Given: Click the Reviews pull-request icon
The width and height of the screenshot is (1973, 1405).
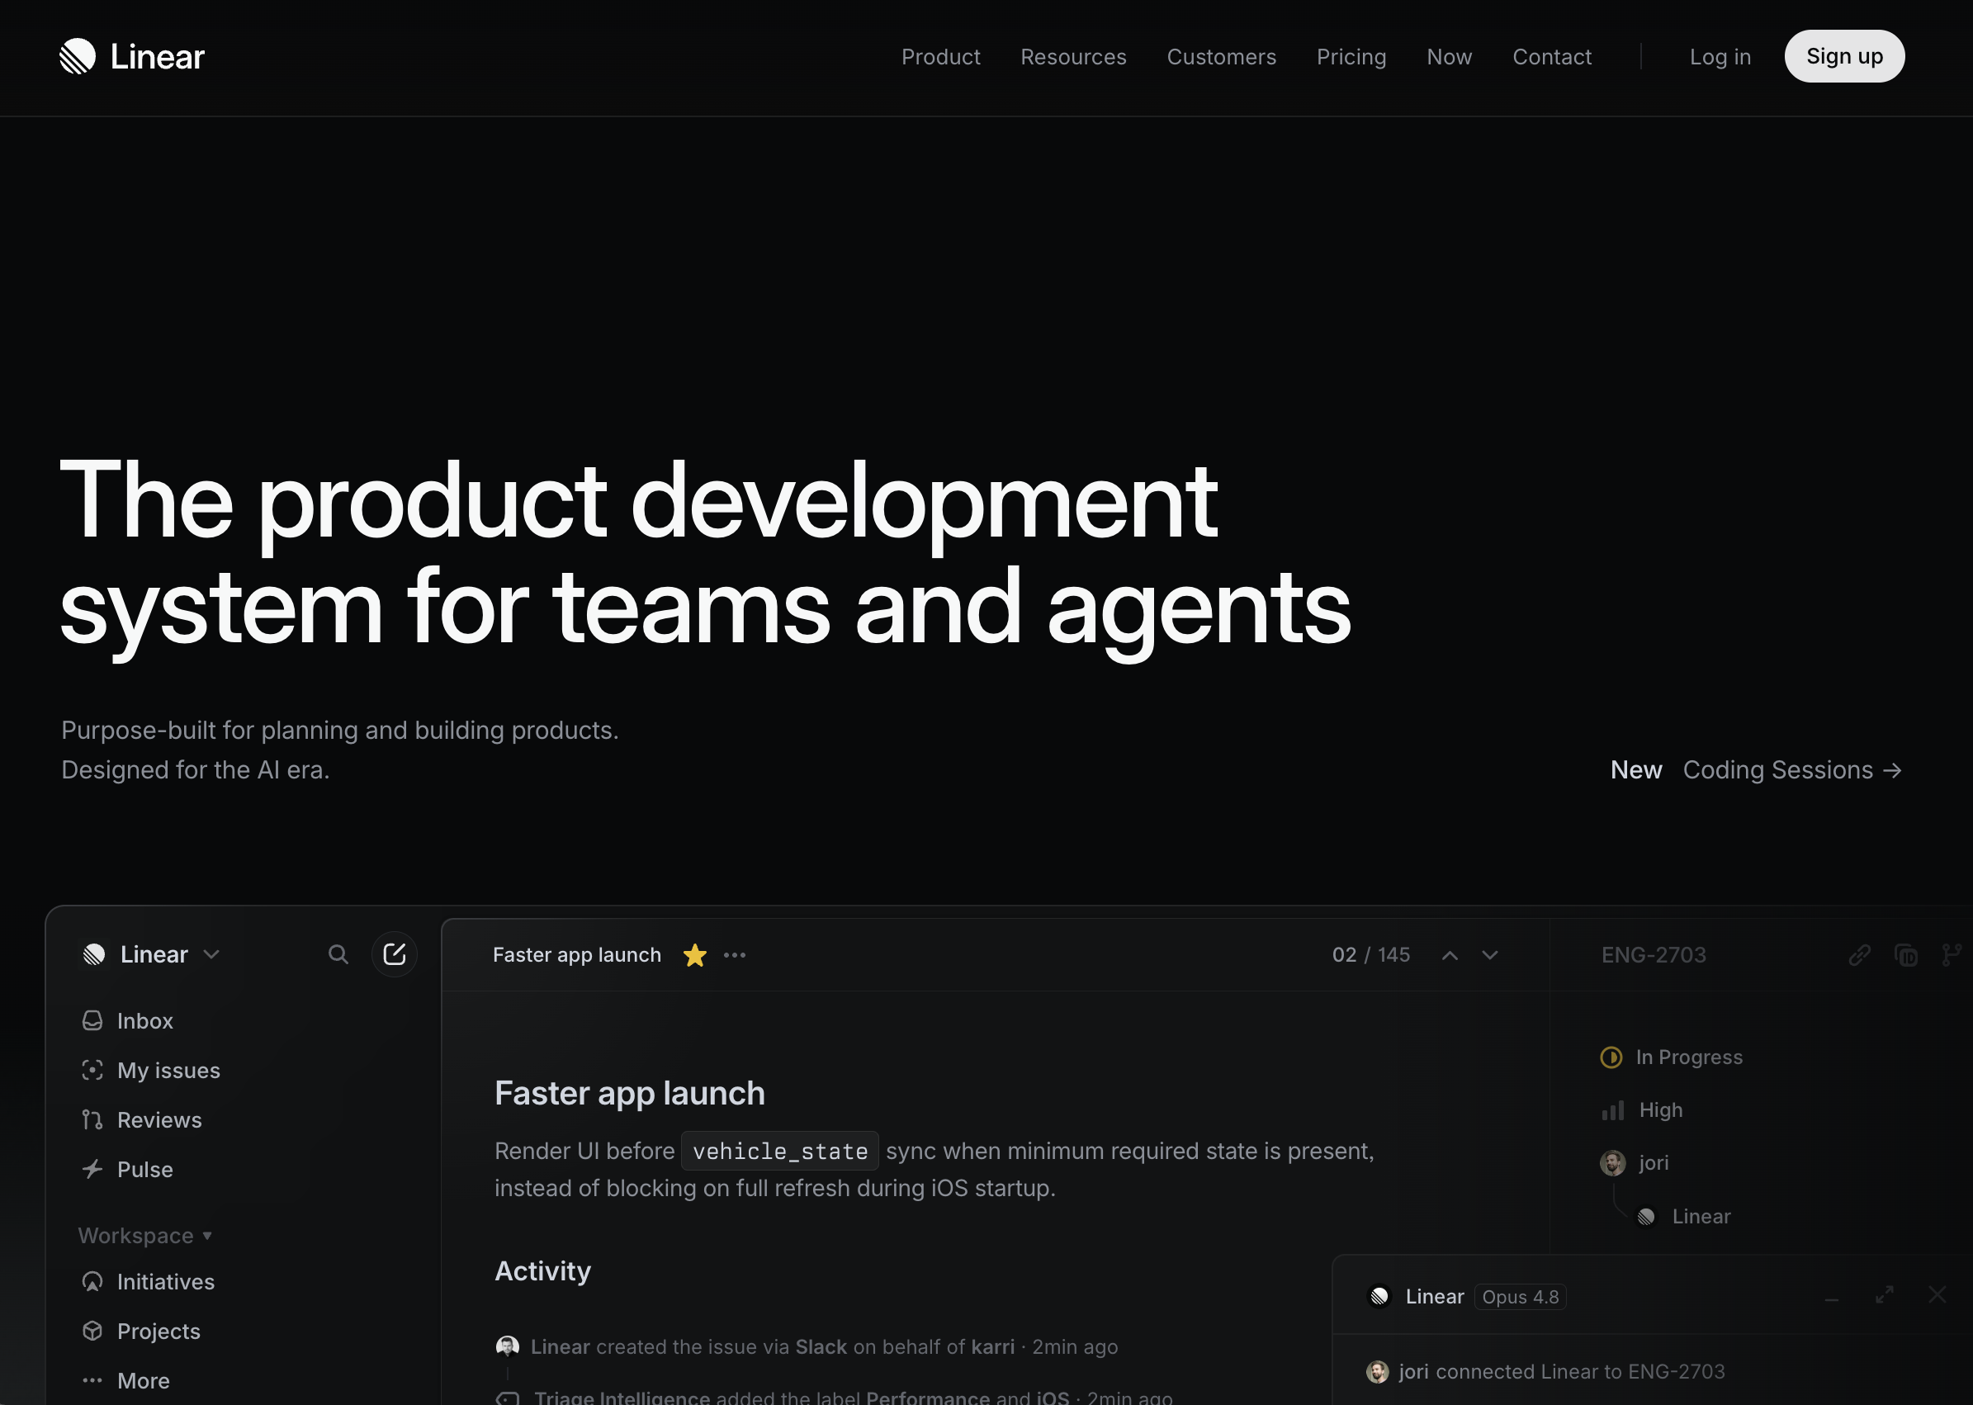Looking at the screenshot, I should click(92, 1119).
